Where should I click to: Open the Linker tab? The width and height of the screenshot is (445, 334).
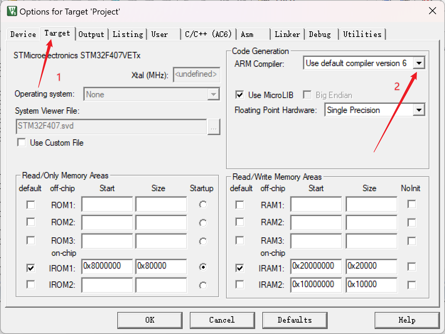tap(287, 34)
